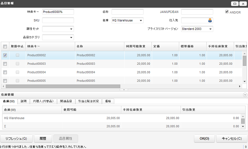Viewport: 248px width, 149px height.
Task: Click the 品目属性 button
Action: coord(66,138)
